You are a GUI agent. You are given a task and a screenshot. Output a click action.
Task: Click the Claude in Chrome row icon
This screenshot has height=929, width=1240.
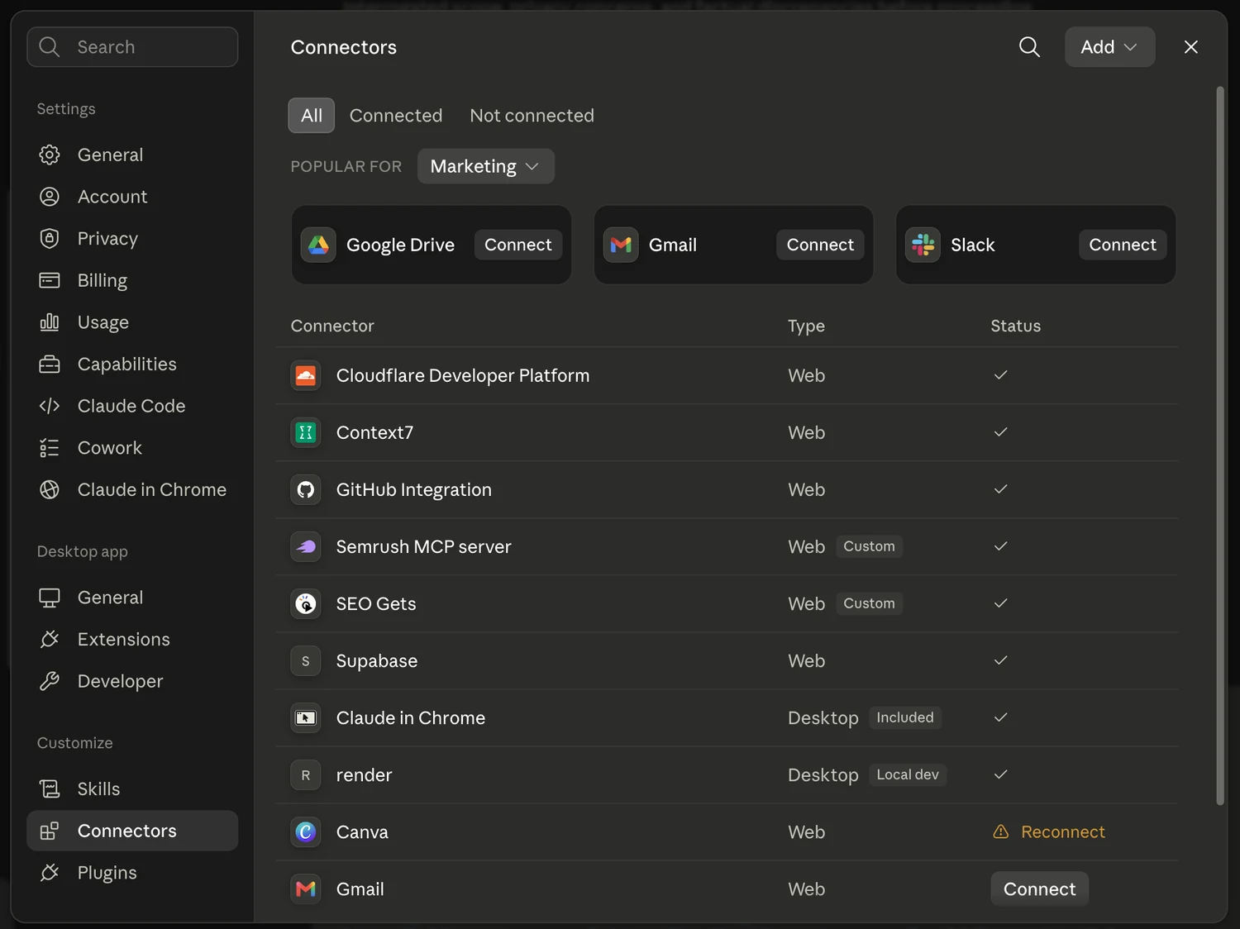(306, 717)
